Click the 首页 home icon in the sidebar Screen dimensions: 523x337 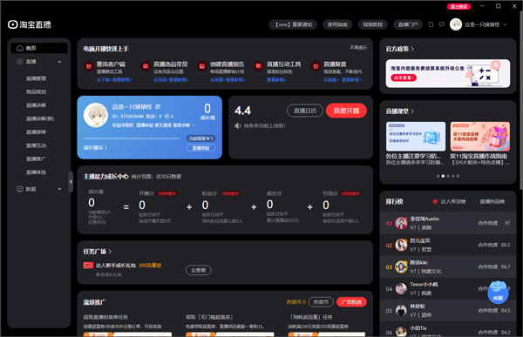[x=20, y=49]
